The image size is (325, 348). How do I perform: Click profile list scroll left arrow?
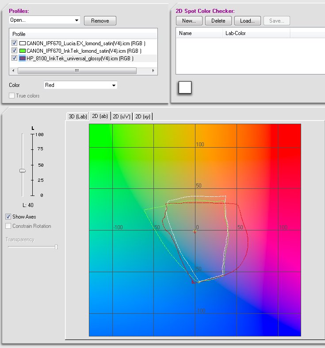[x=13, y=70]
